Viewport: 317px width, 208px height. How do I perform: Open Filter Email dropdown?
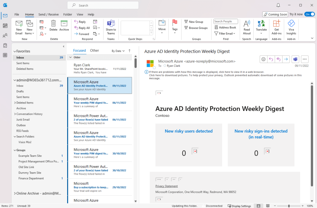(225, 33)
